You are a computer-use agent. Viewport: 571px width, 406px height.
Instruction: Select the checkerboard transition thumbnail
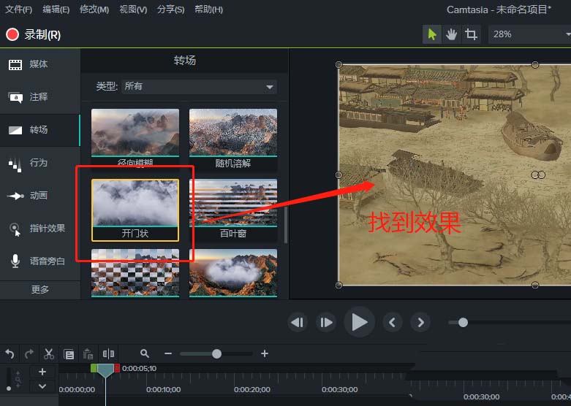click(x=135, y=273)
